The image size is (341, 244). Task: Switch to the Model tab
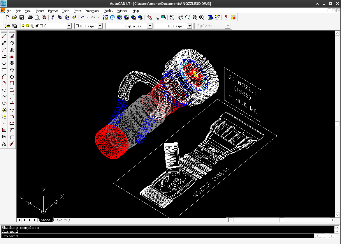point(46,220)
